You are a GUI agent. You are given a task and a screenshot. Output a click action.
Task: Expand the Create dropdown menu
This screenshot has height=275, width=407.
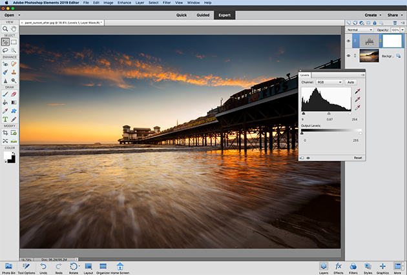[x=373, y=15]
